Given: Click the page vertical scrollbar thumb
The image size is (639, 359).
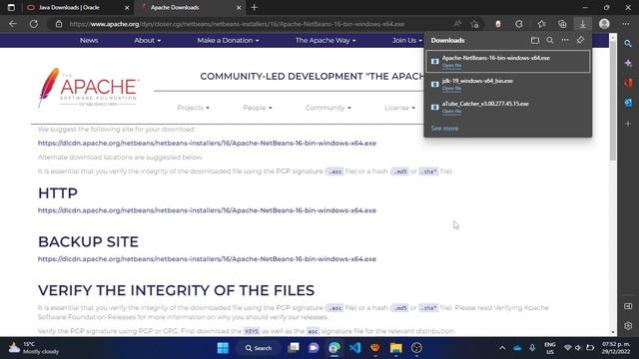Looking at the screenshot, I should (x=612, y=101).
